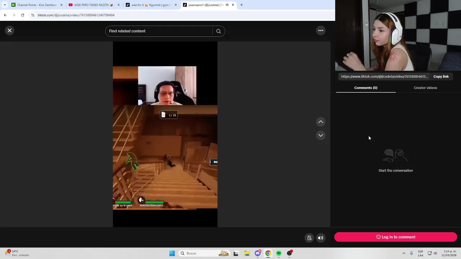Mute tab via speaker icon on TikTok tab

click(x=227, y=5)
